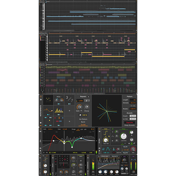Click the saturator curve display

pos(45,160)
